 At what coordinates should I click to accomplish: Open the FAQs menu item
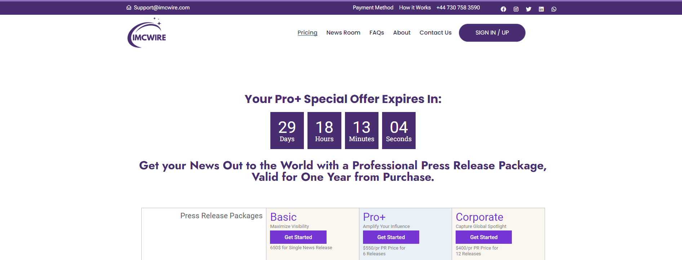(x=377, y=33)
